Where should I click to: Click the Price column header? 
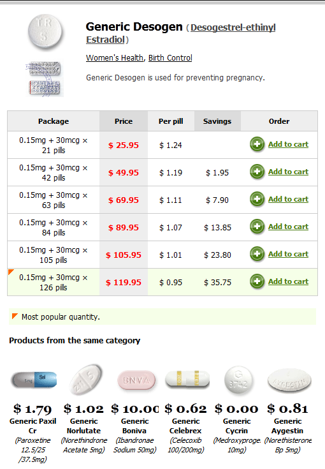pyautogui.click(x=124, y=121)
